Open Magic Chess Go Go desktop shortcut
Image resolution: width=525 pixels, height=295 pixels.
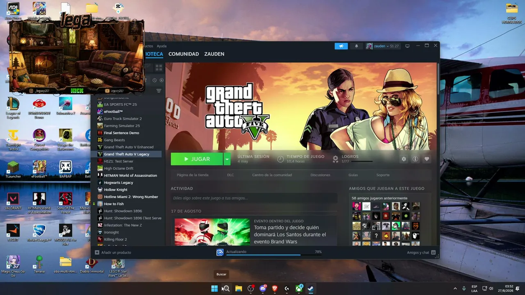pyautogui.click(x=13, y=267)
